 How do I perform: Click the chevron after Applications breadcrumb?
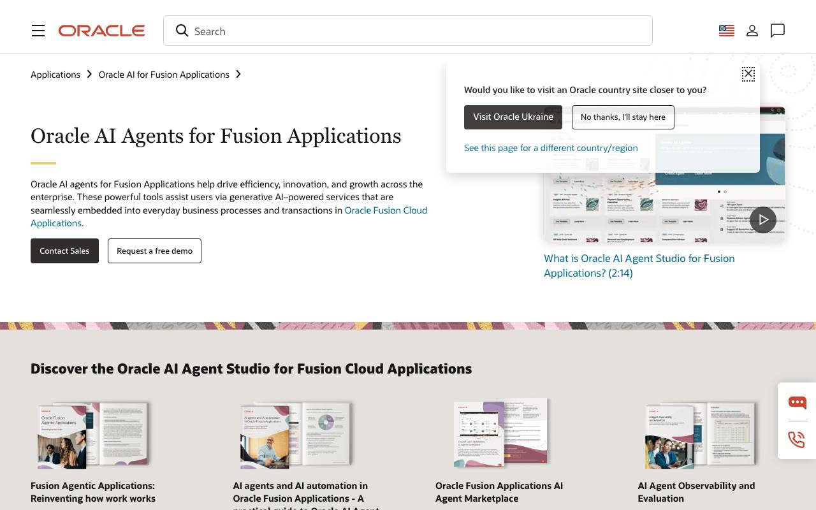click(x=89, y=75)
